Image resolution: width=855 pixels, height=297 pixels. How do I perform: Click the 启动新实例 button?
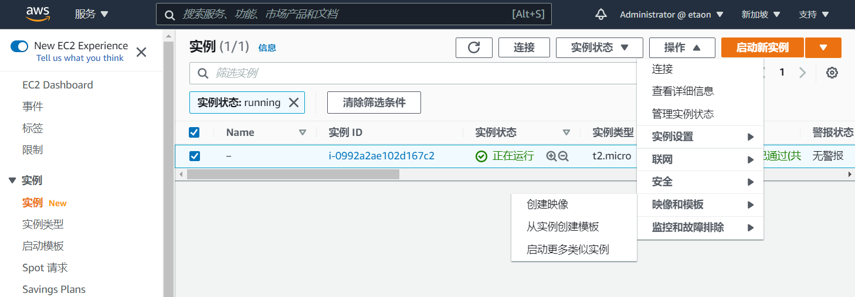762,48
